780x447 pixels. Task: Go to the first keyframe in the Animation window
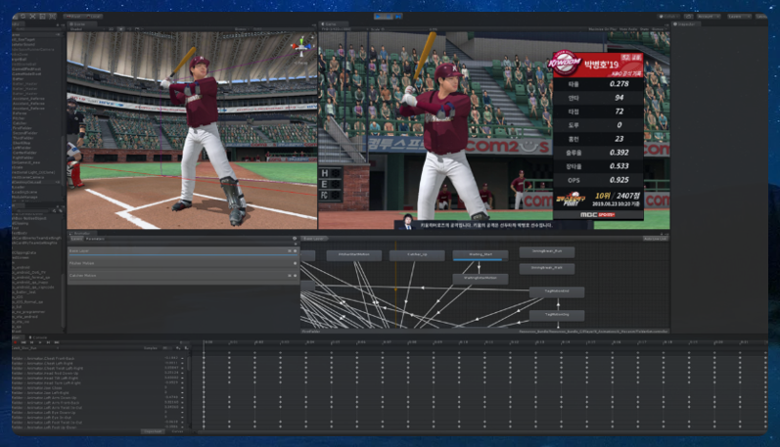(x=23, y=342)
